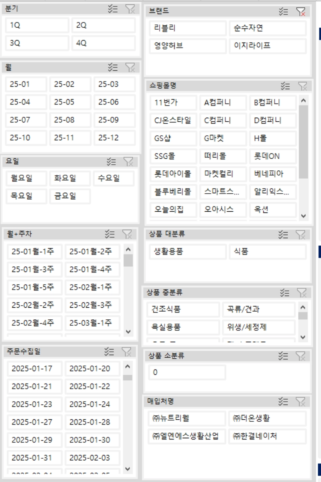Image resolution: width=321 pixels, height=482 pixels.
Task: Click the scroll-down arrow in the 상품 중분류 slicer
Action: point(303,337)
